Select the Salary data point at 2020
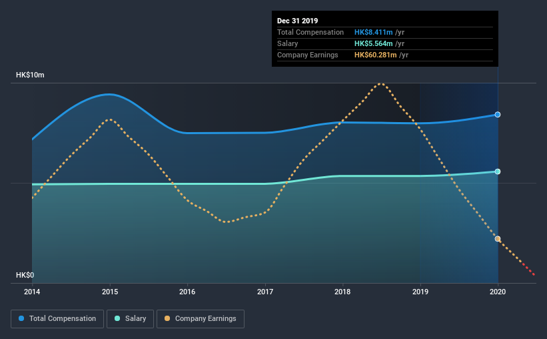Viewport: 547px width, 339px height. 498,172
